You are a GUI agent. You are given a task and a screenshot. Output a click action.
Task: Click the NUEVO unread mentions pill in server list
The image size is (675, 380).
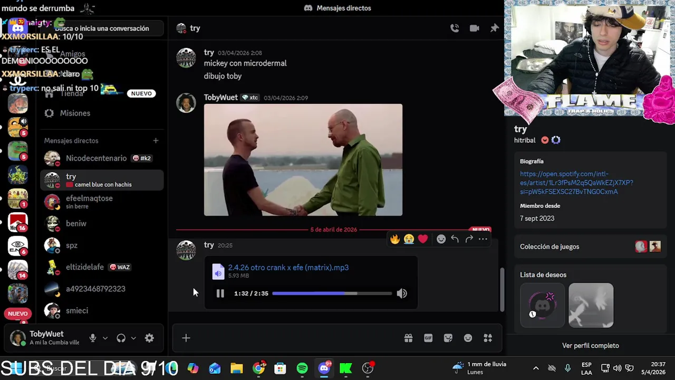pos(17,313)
